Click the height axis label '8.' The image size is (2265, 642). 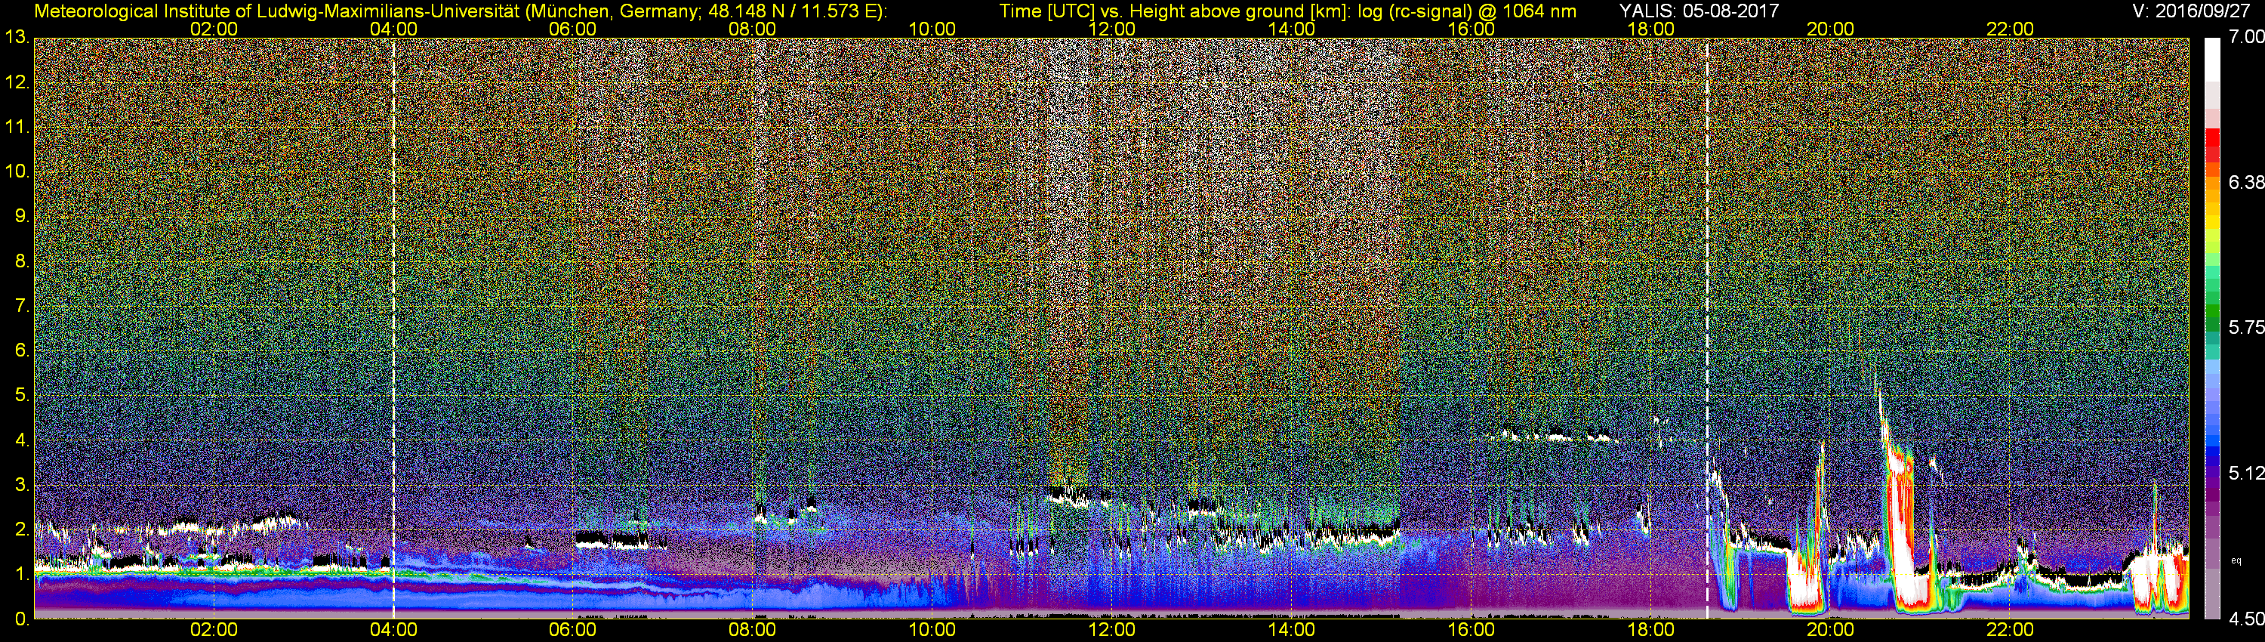pyautogui.click(x=22, y=261)
